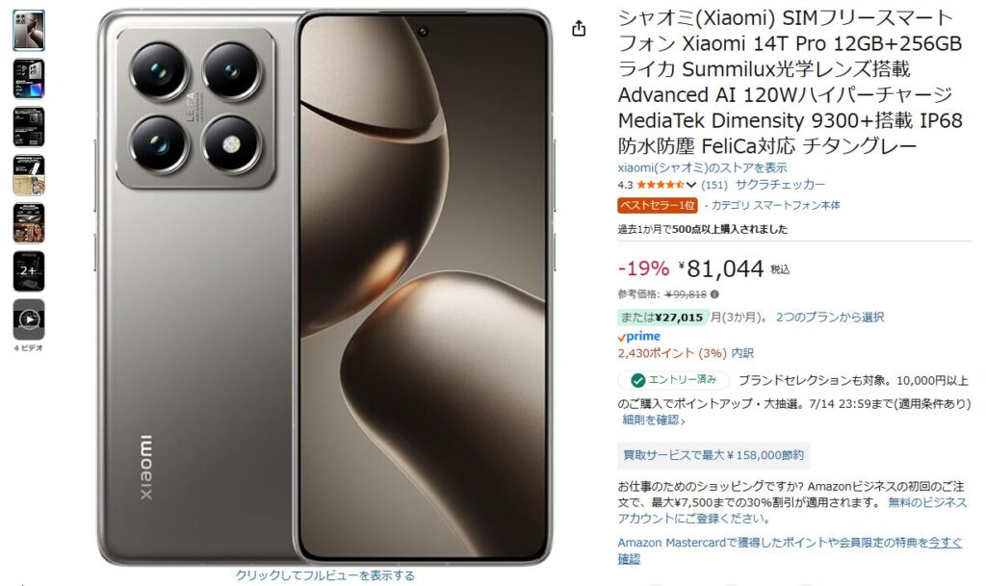Click the 買取サービスで最大¥158,000節約 button
Screen dimensions: 986x586
[714, 455]
